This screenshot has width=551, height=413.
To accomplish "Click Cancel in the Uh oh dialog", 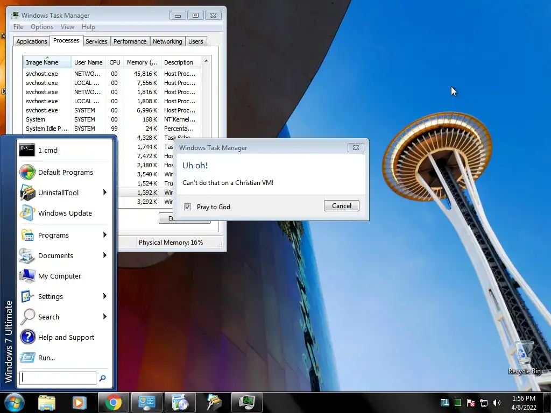I will [x=342, y=206].
